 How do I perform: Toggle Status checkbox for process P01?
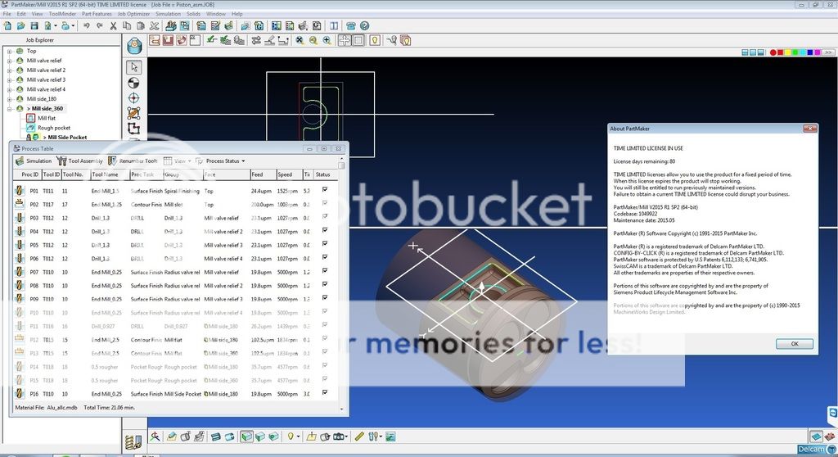325,190
